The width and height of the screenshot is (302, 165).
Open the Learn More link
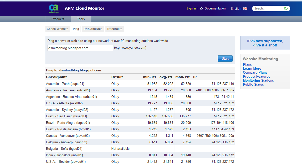tap(252, 68)
